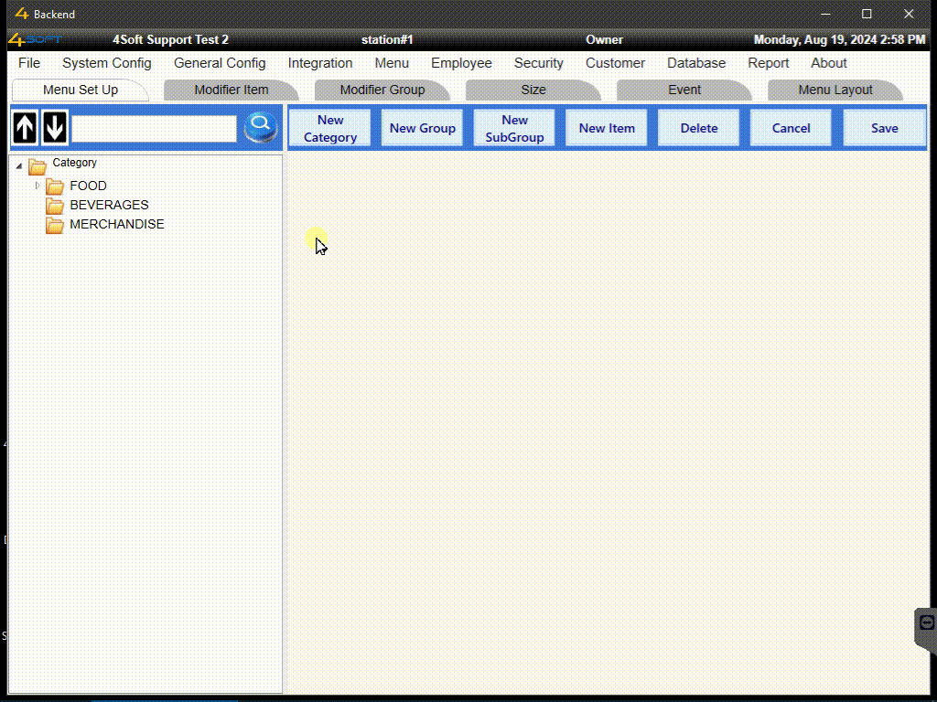Click the date and time display
Screen dimensions: 937x702
coord(839,40)
